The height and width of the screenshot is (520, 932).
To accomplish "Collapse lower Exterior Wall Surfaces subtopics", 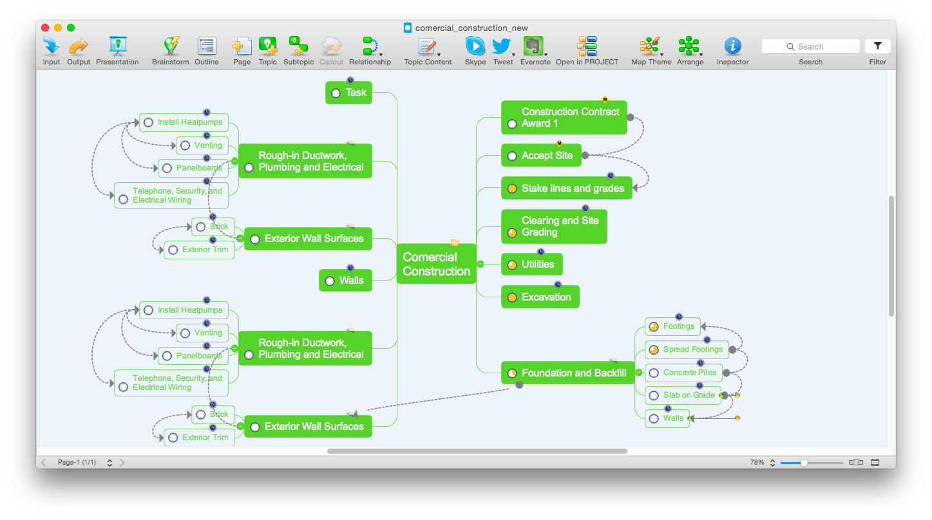I will coord(240,426).
